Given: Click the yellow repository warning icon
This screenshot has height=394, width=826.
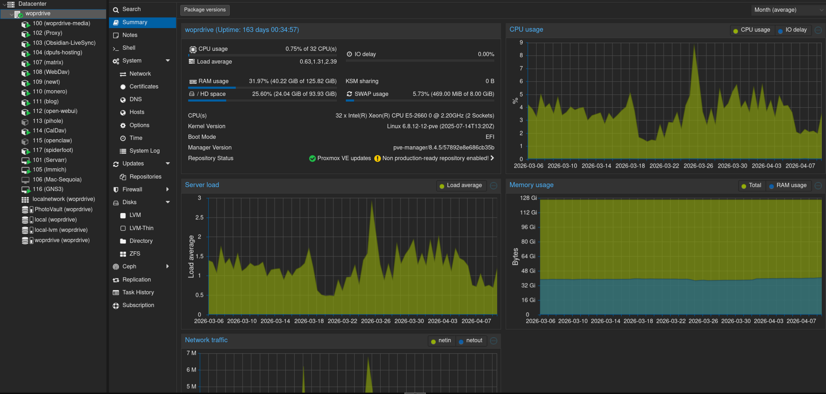Looking at the screenshot, I should point(377,158).
